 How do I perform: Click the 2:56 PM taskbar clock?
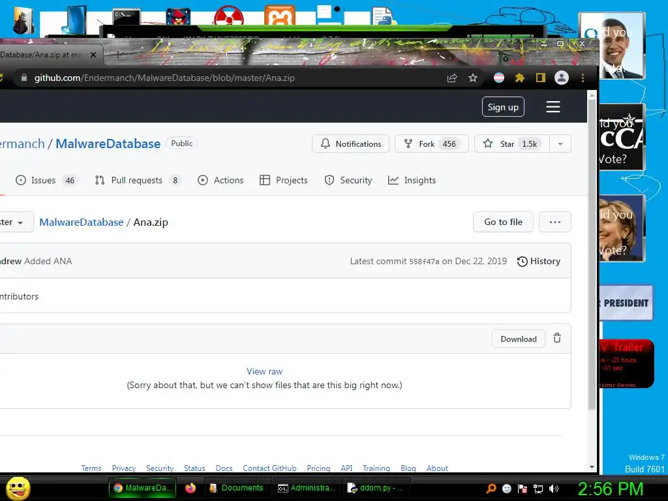pyautogui.click(x=611, y=489)
